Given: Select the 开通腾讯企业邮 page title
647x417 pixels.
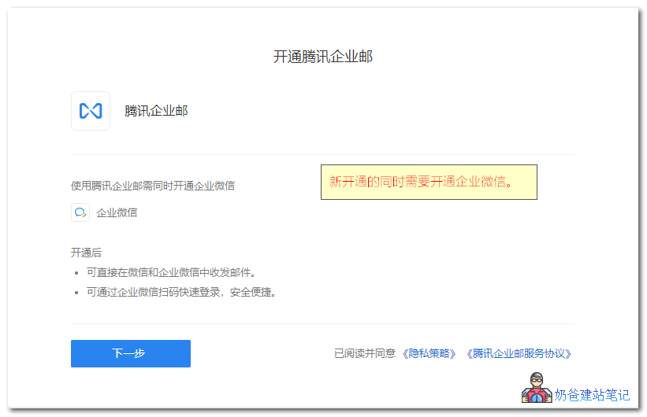Looking at the screenshot, I should pos(323,57).
